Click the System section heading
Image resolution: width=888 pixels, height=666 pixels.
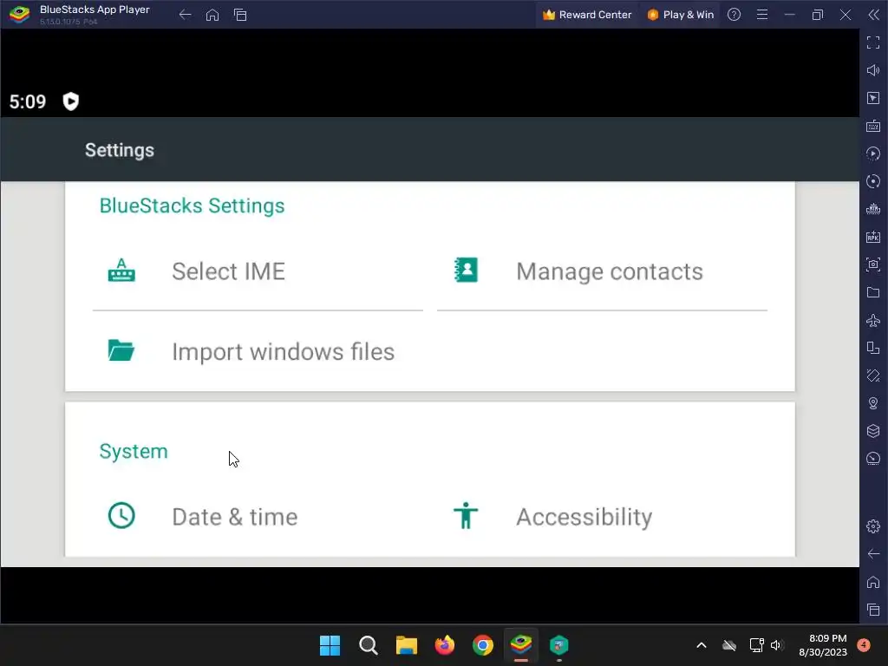(134, 451)
